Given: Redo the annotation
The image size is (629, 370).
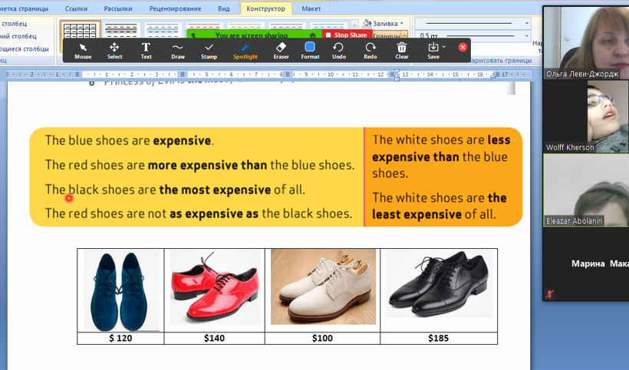Looking at the screenshot, I should (x=370, y=51).
